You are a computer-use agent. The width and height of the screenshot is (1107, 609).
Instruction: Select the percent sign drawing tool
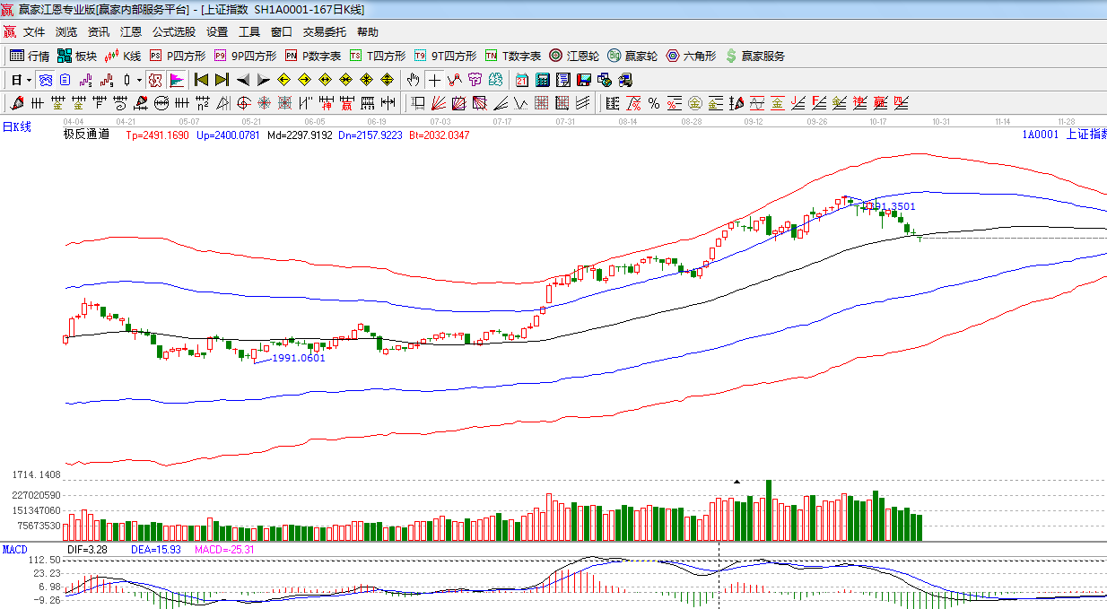click(x=654, y=103)
